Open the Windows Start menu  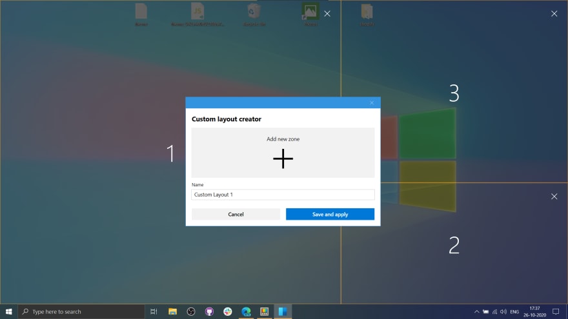pyautogui.click(x=8, y=311)
